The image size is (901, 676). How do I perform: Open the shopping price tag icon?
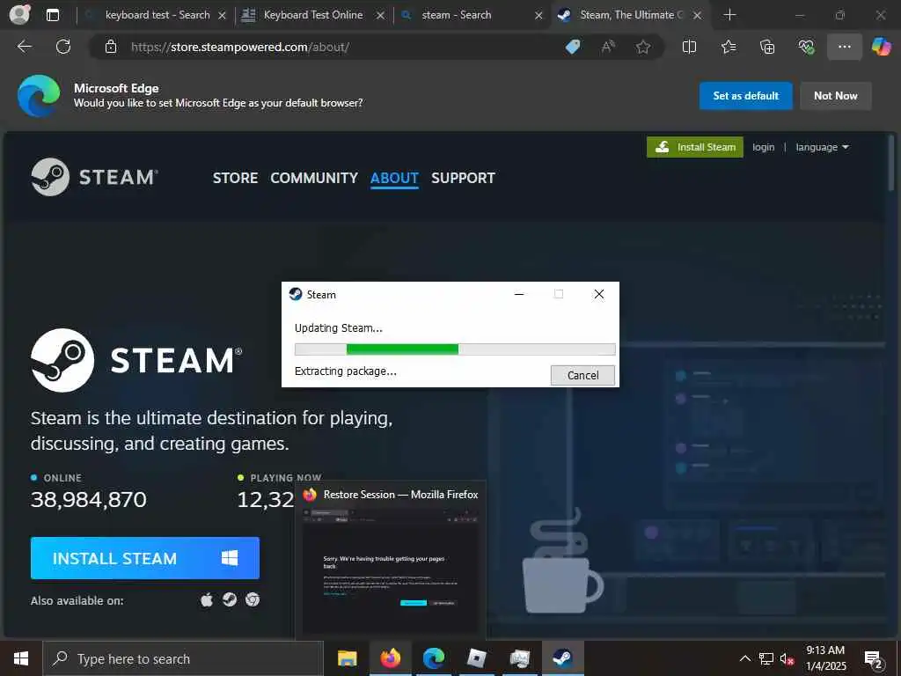[x=572, y=47]
